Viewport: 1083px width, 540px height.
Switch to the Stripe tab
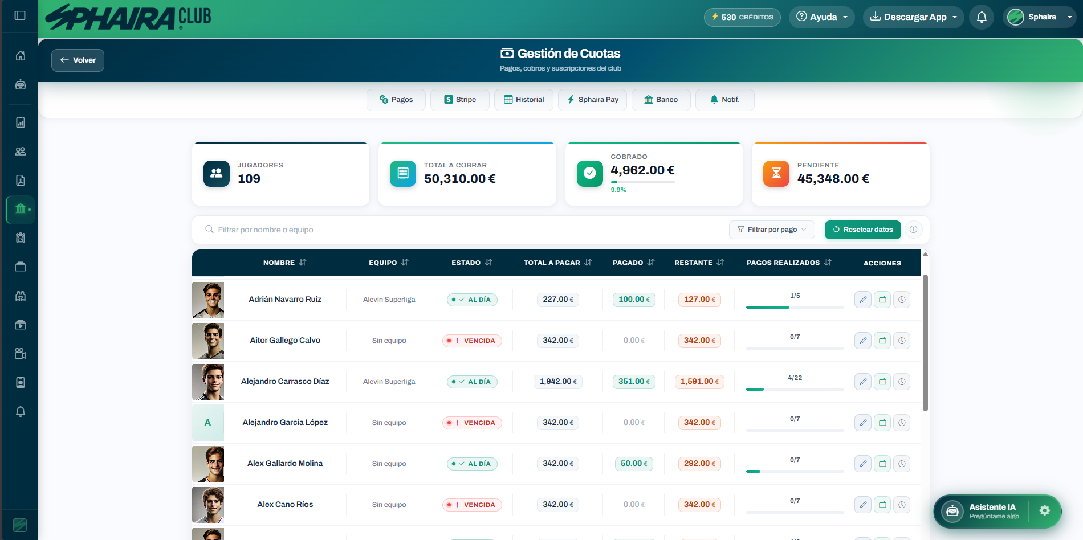(x=459, y=100)
